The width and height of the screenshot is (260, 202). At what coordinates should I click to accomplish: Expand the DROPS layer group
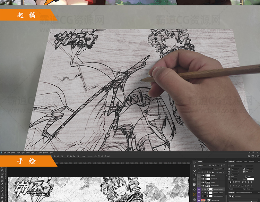coord(202,175)
